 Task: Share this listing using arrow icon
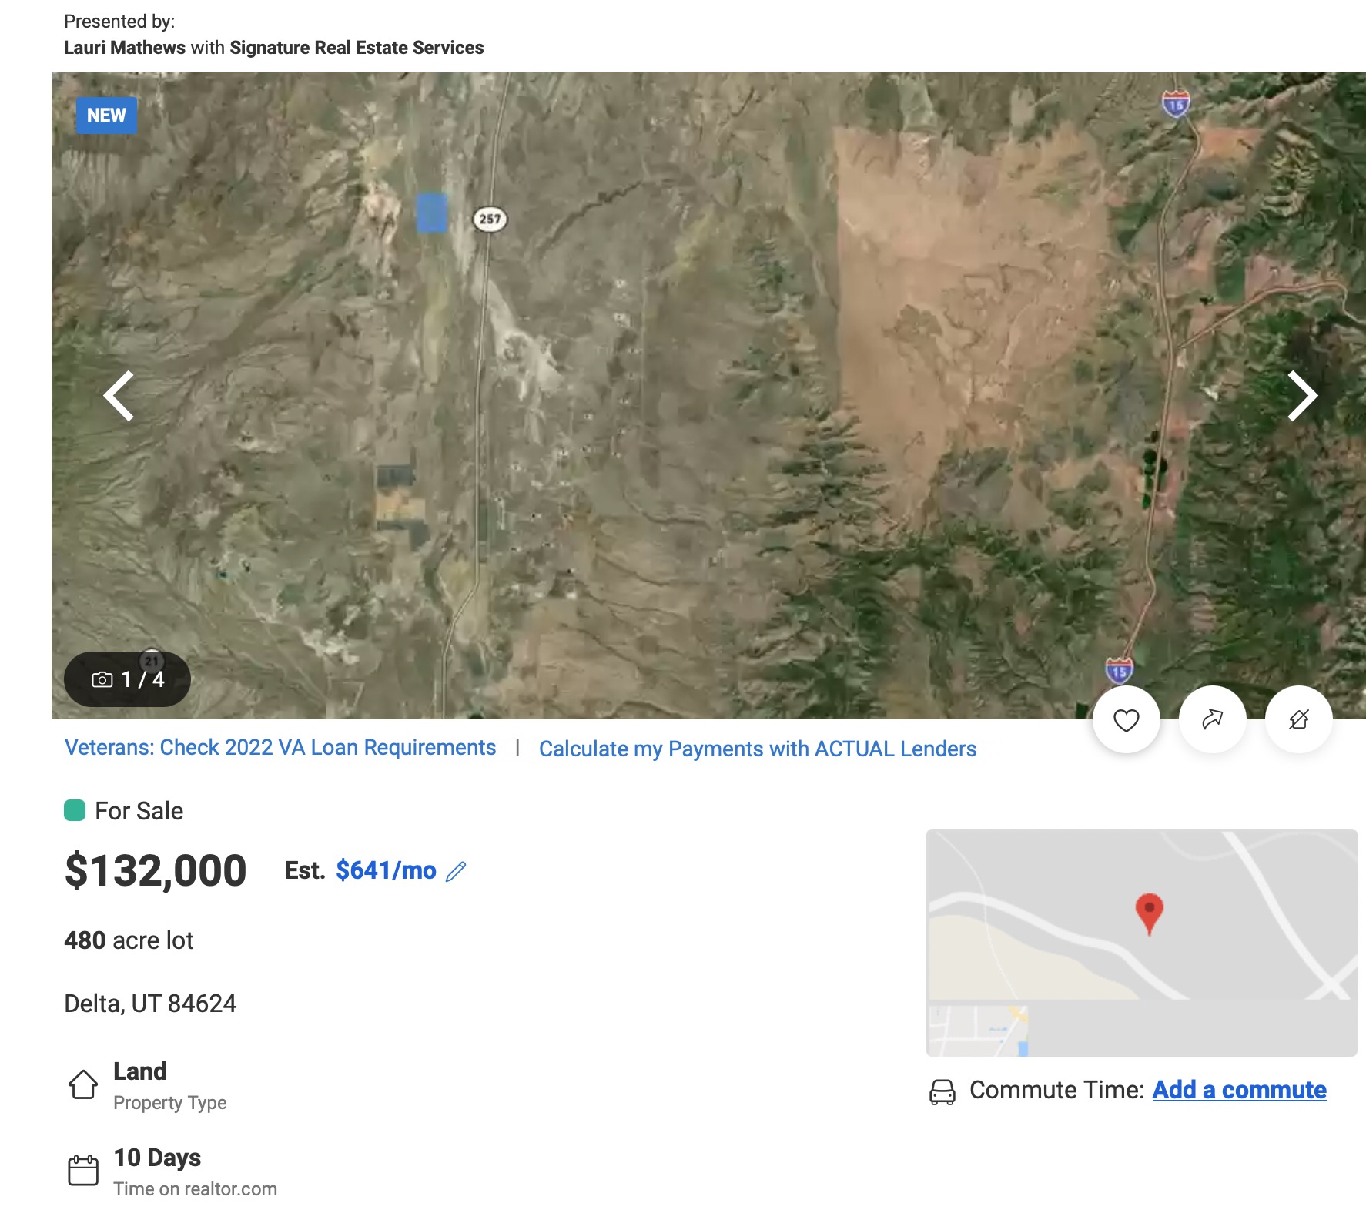point(1212,720)
